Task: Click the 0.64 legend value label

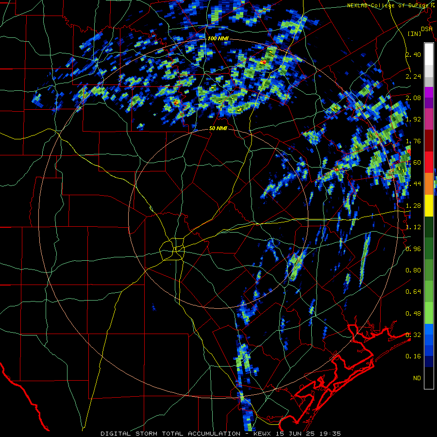Action: point(413,292)
